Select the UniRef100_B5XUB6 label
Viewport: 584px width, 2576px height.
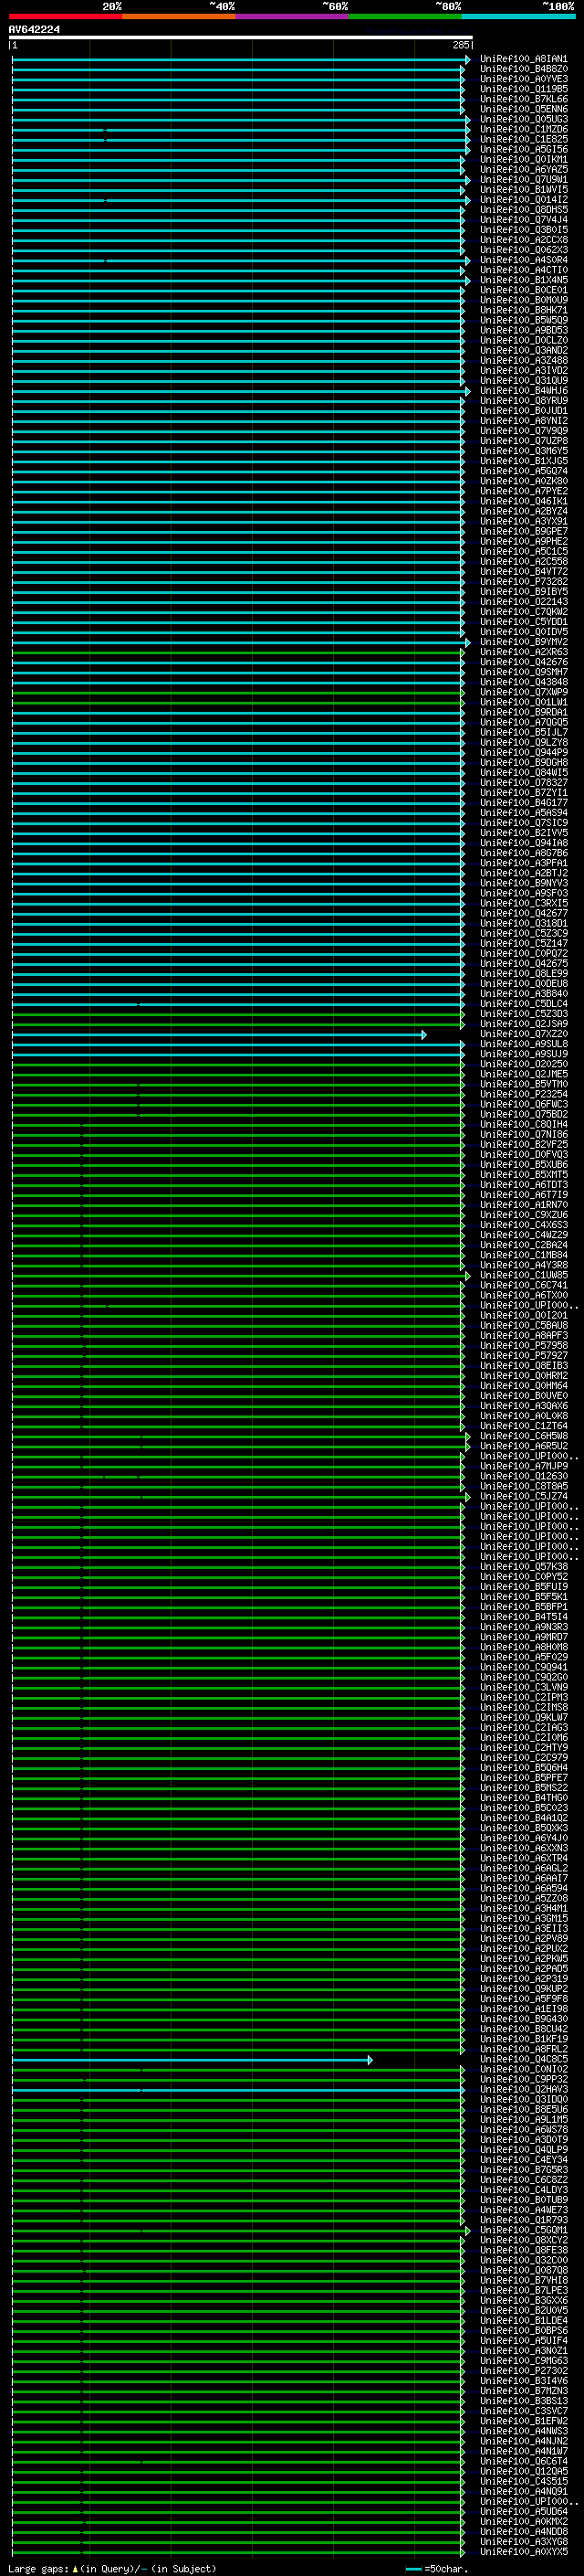tap(523, 1165)
